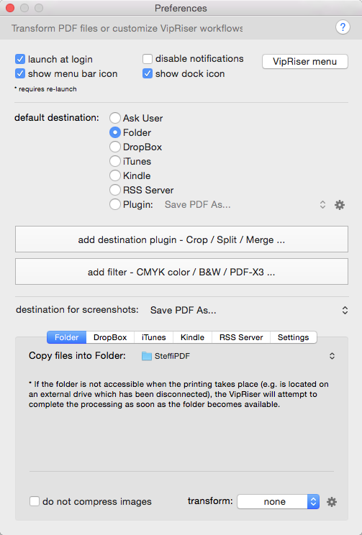Click add filter CMYK color button
Viewport: 362px width, 535px height.
(x=181, y=272)
